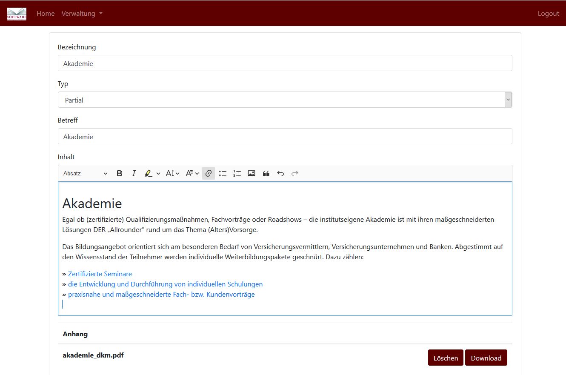Image resolution: width=566 pixels, height=375 pixels.
Task: Open the Zertifizierte Seminare link
Action: [100, 274]
